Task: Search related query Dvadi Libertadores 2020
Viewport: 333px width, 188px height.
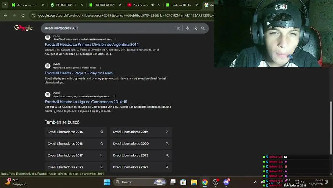Action: coord(141,144)
